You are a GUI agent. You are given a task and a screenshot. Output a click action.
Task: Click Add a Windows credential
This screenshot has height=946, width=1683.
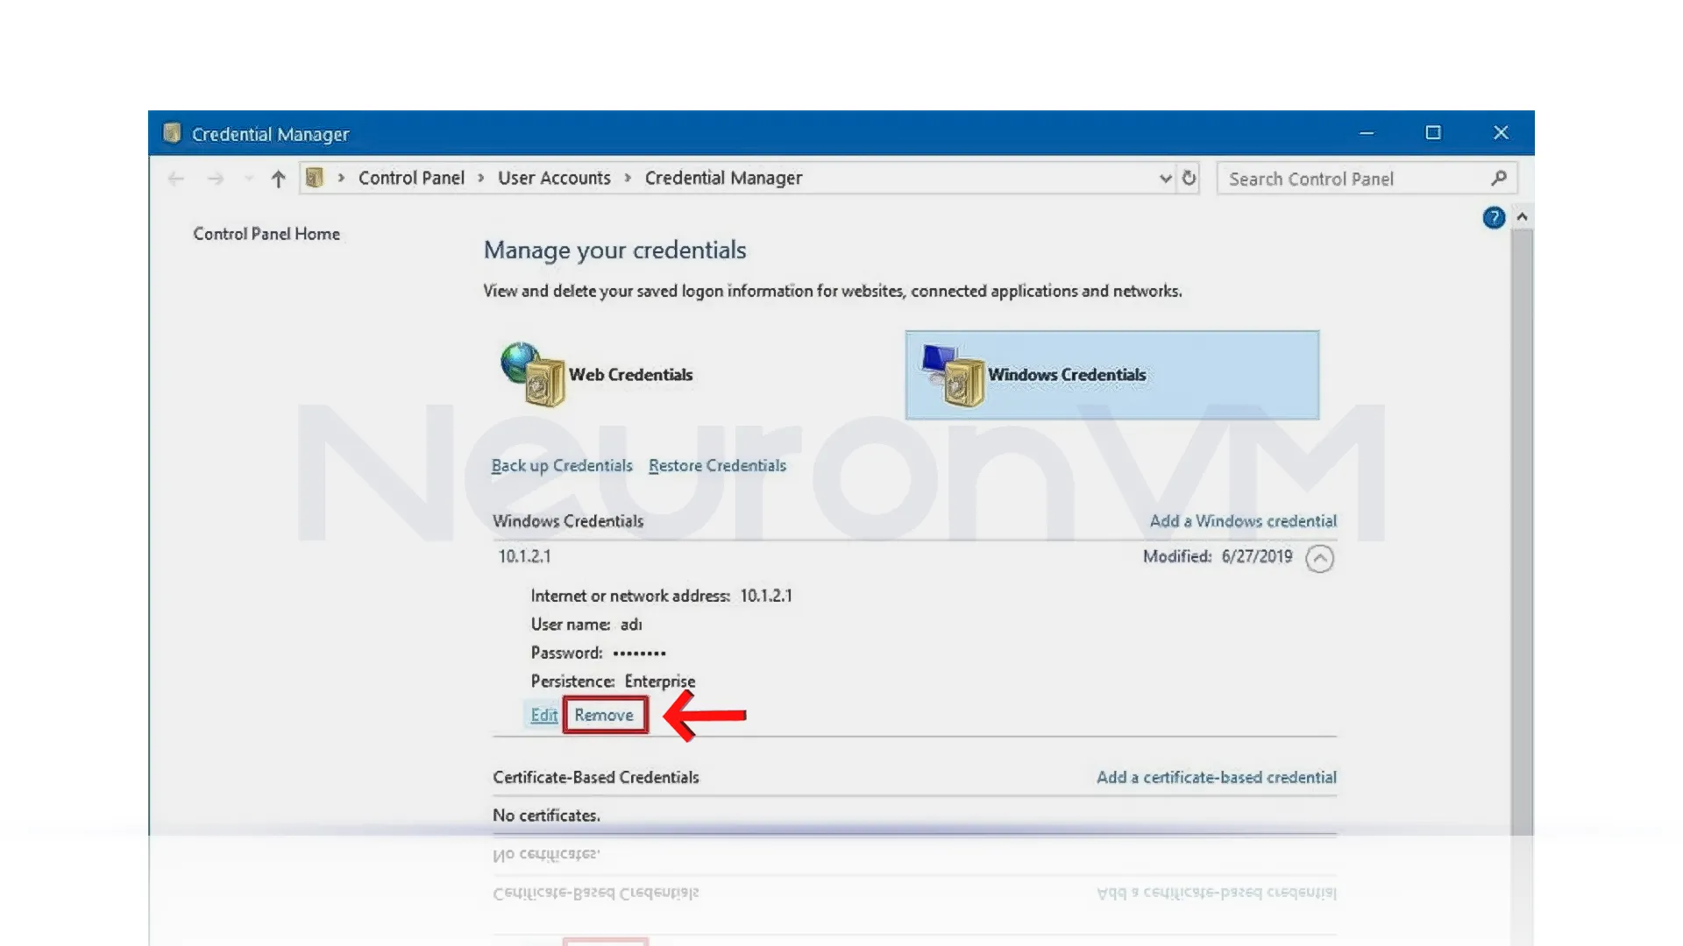coord(1243,521)
